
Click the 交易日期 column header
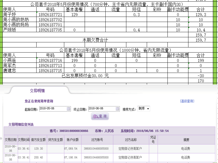click(x=11, y=140)
